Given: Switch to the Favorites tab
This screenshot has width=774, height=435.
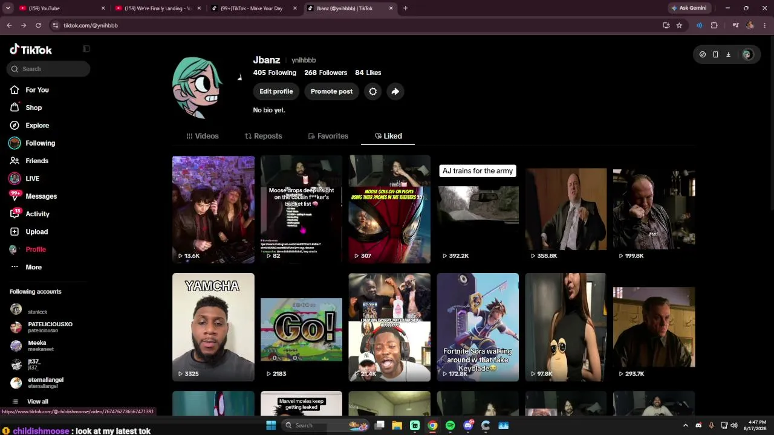Looking at the screenshot, I should [328, 136].
